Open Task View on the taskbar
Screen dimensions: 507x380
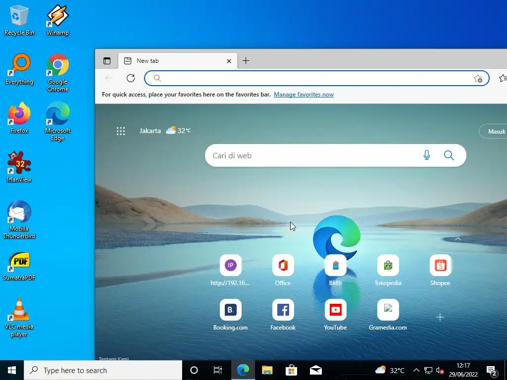click(x=218, y=370)
